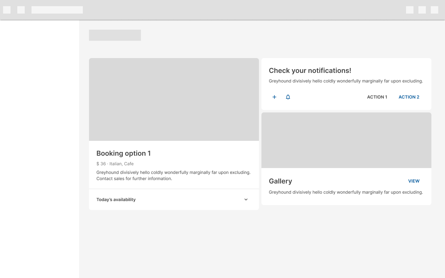Click the wide placeholder bar in top bar
Screen dimensions: 445x278
coord(57,10)
